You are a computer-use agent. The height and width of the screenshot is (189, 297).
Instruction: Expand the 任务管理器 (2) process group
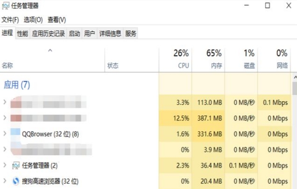click(x=5, y=165)
